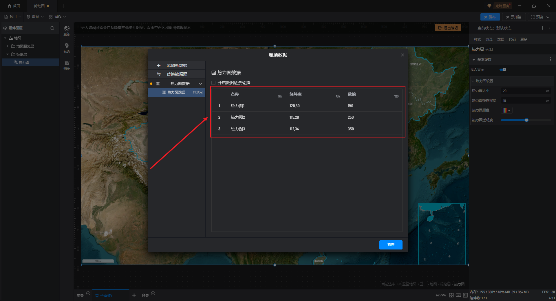The width and height of the screenshot is (556, 301).
Task: Select the 标绘 map pin icon
Action: 67,46
